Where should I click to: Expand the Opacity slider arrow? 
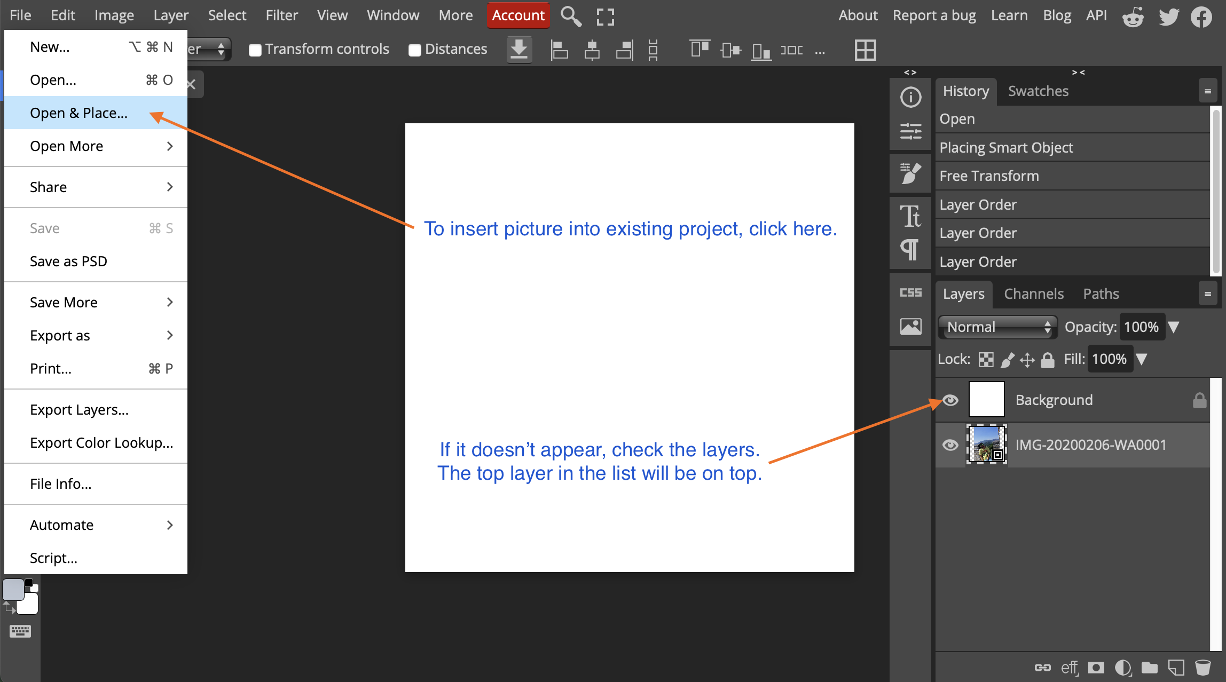[x=1174, y=327]
